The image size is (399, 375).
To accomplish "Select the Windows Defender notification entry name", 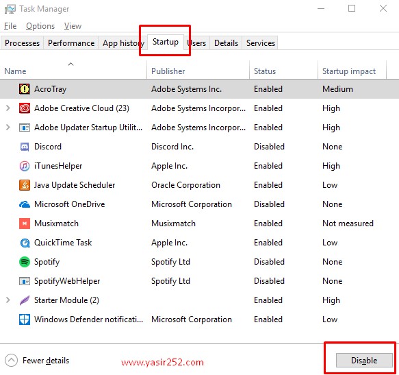I will click(x=88, y=319).
